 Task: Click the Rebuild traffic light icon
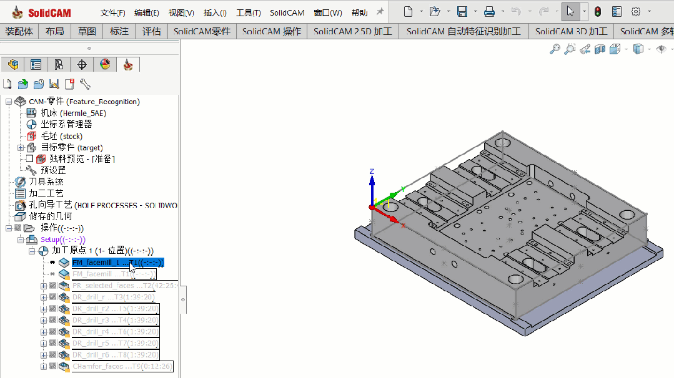coord(598,12)
